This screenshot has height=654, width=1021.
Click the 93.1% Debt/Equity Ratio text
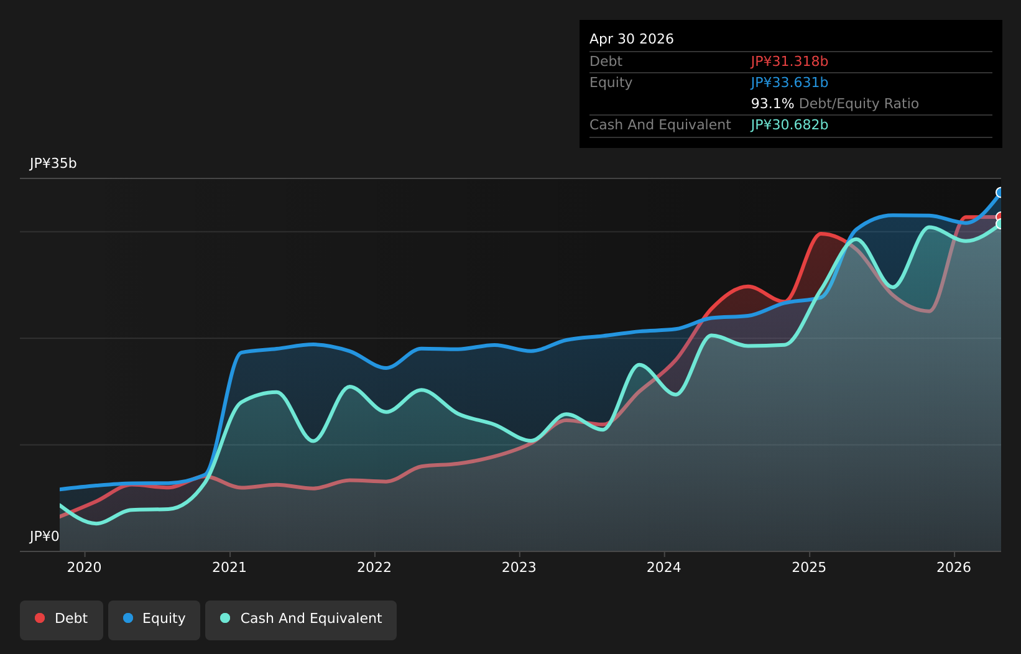pyautogui.click(x=835, y=104)
